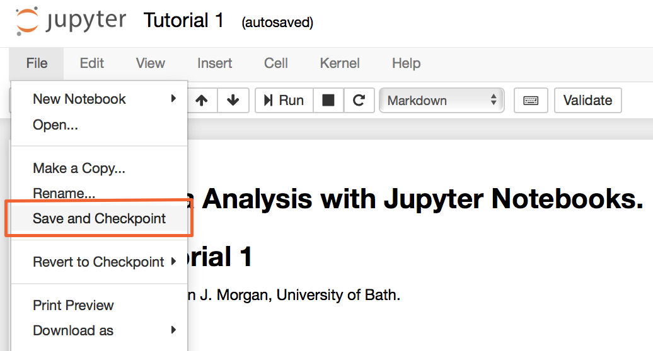Viewport: 653px width, 351px height.
Task: Open the File menu
Action: pyautogui.click(x=37, y=63)
